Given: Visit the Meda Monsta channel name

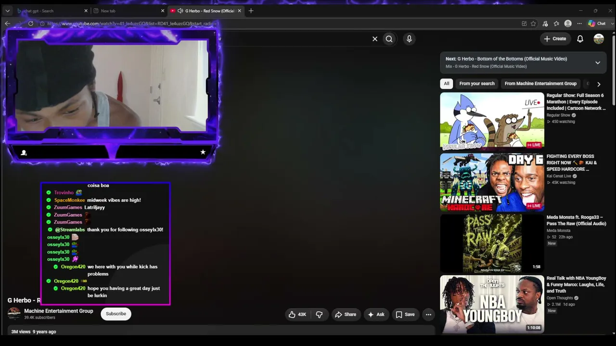Looking at the screenshot, I should pyautogui.click(x=558, y=231).
